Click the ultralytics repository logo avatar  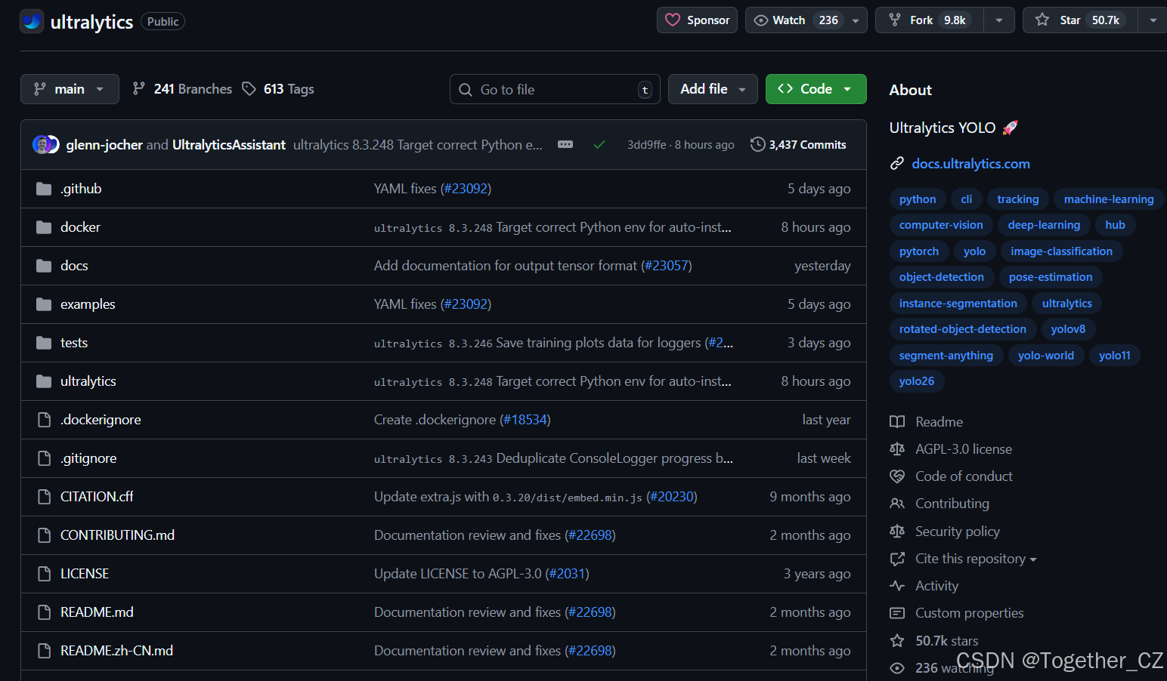point(32,21)
